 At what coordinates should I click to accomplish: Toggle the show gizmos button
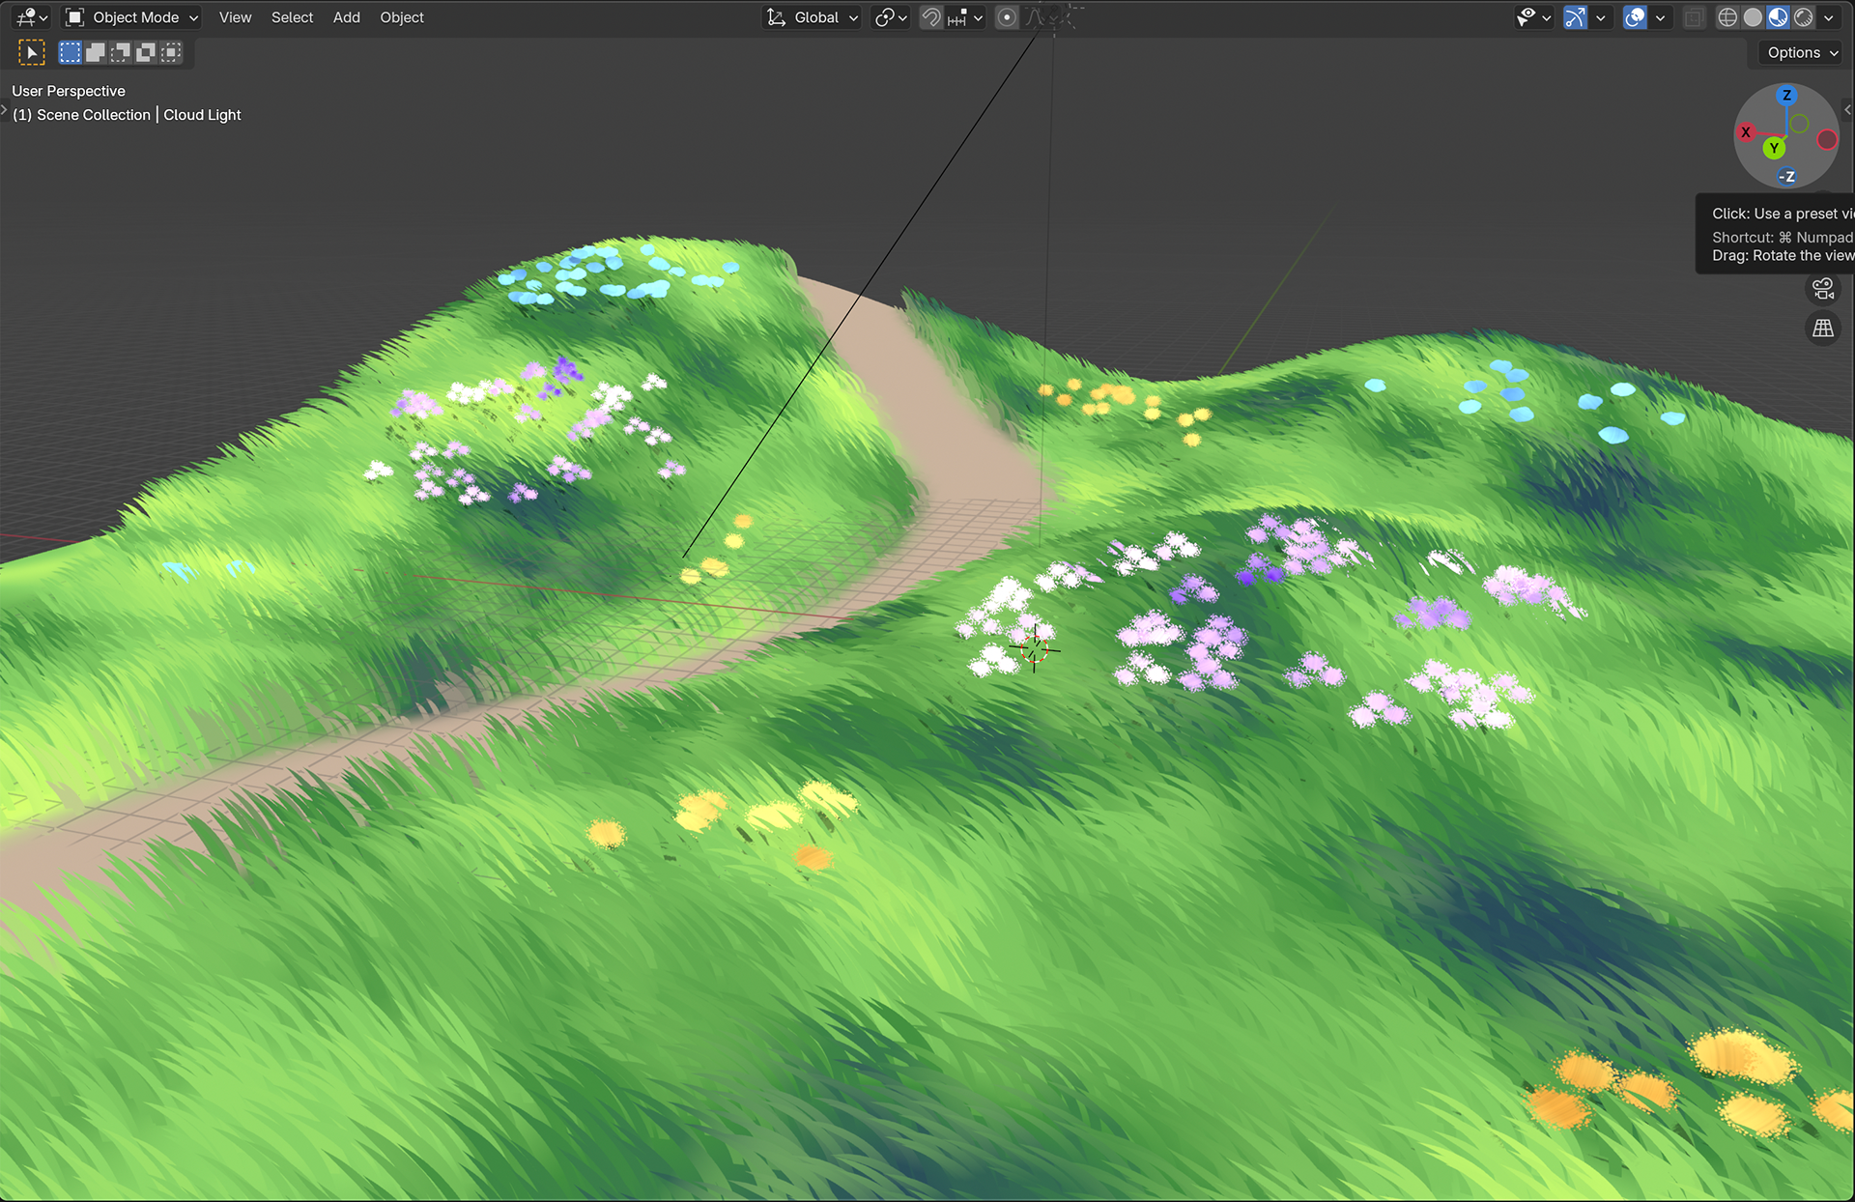pyautogui.click(x=1575, y=17)
